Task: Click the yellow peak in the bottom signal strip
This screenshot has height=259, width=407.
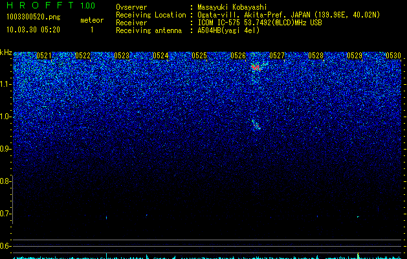Action: (x=358, y=256)
